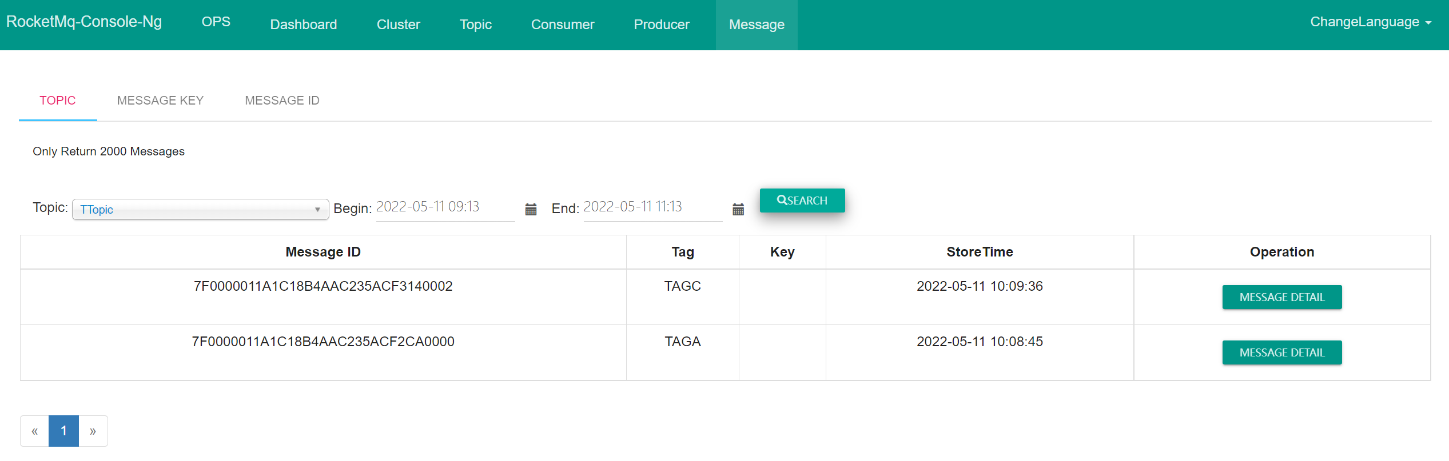Click the Begin datetime input field
The width and height of the screenshot is (1449, 461).
tap(444, 207)
